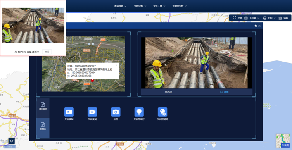The width and height of the screenshot is (292, 150).
Task: Stop recording via 关闭录制 icon
Action: pos(92,112)
